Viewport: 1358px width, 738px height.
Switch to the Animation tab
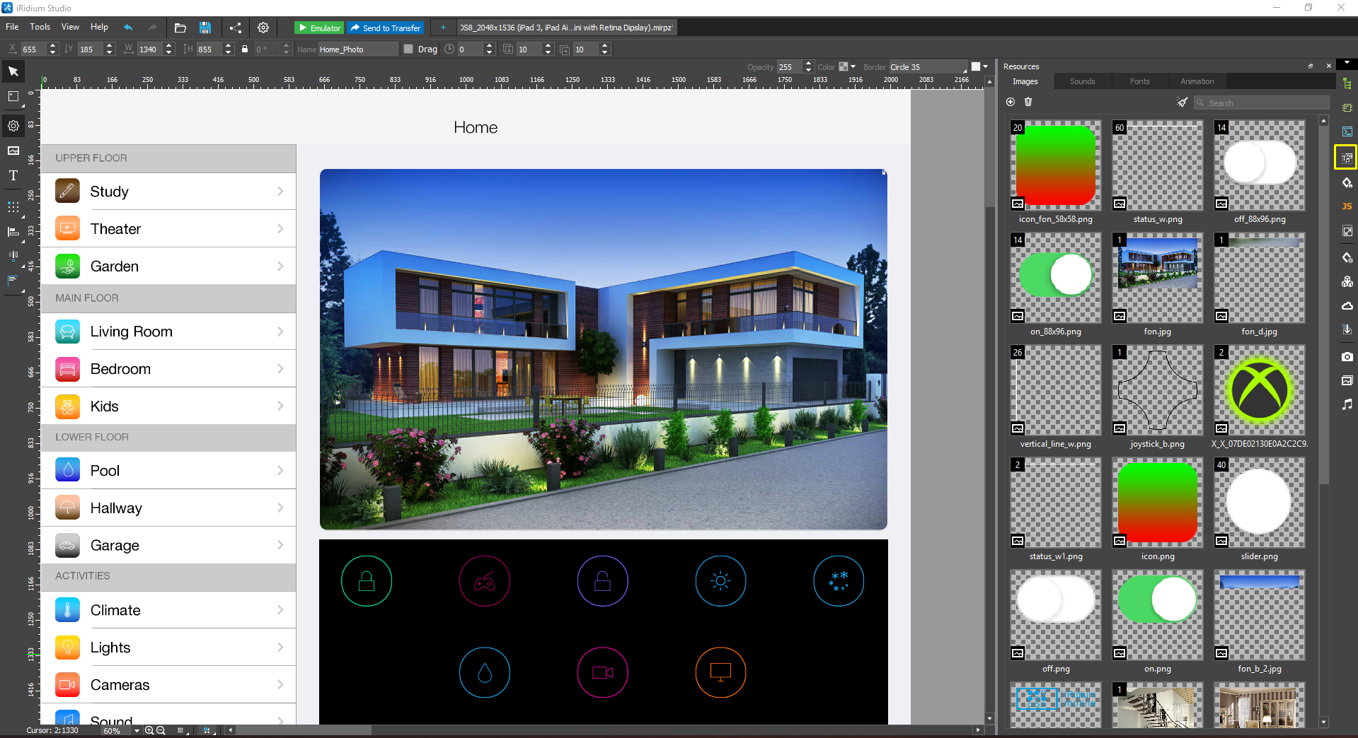(1197, 81)
